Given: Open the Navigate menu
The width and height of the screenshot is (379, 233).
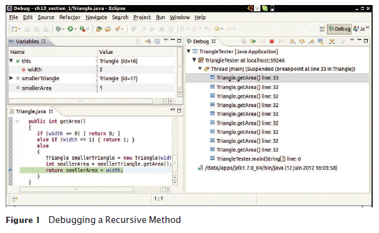Looking at the screenshot, I should (96, 18).
